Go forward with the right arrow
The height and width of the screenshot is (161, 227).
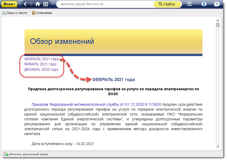click(32, 4)
